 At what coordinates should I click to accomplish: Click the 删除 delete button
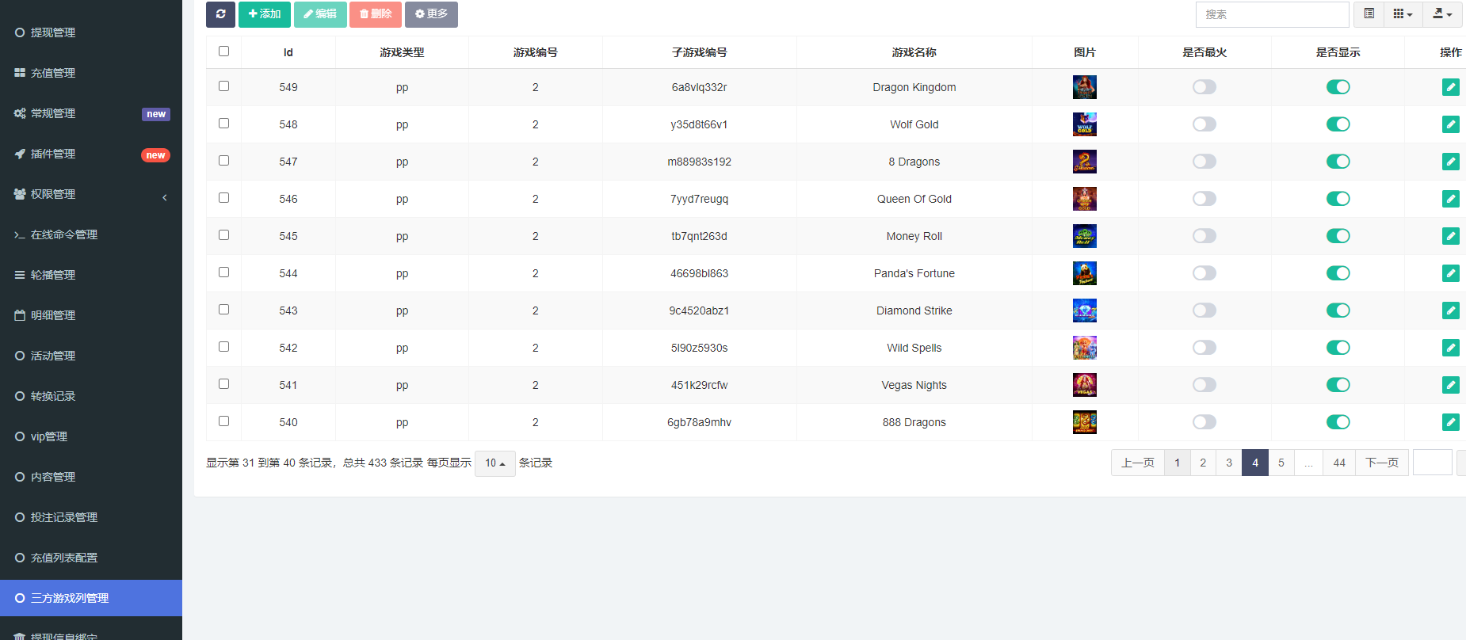click(x=376, y=14)
